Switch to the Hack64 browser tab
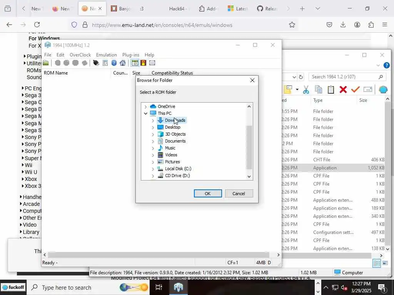Screen dimensions: 394x295 (x=178, y=8)
